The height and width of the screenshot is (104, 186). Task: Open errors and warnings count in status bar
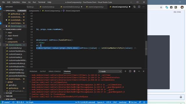click(x=20, y=102)
